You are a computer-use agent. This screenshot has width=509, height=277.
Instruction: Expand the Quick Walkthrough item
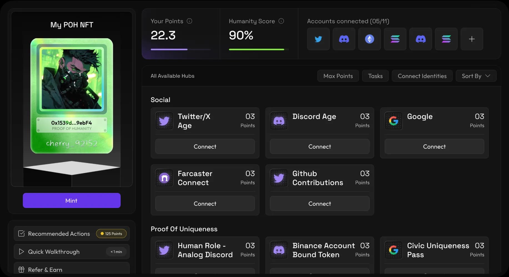[72, 252]
